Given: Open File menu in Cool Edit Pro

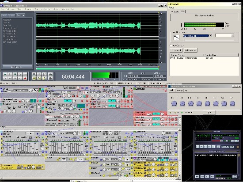Looking at the screenshot, I should click(2, 9).
